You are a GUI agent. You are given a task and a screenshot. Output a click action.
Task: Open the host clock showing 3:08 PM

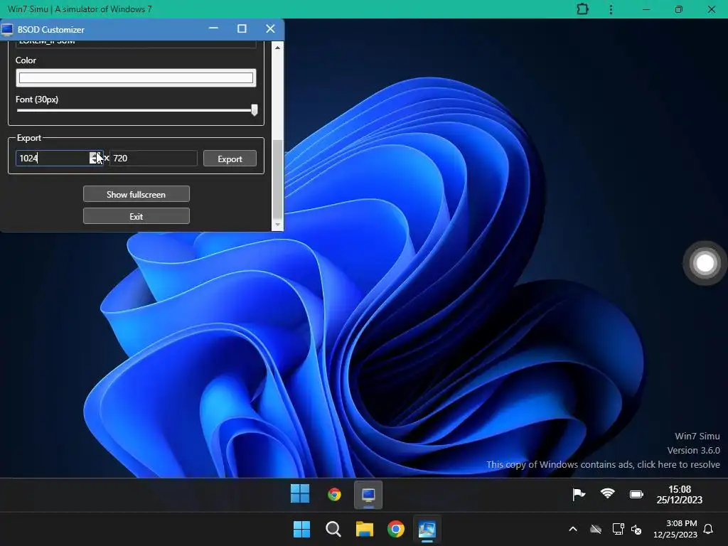click(675, 529)
